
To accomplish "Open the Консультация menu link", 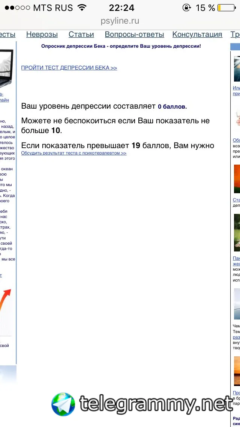I will pos(197,35).
